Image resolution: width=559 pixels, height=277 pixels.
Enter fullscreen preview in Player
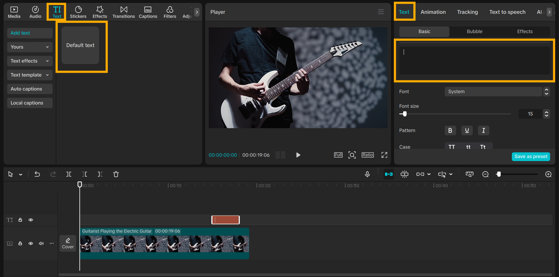click(384, 155)
